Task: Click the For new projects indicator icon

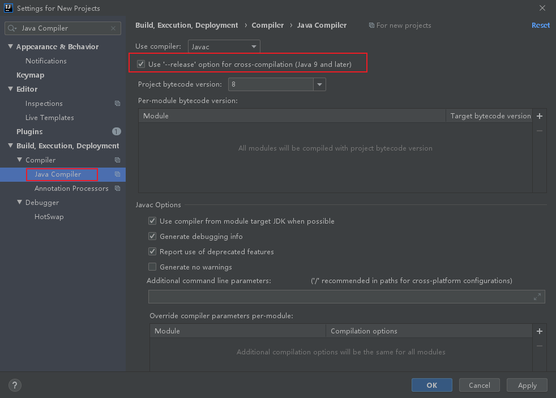Action: point(371,25)
